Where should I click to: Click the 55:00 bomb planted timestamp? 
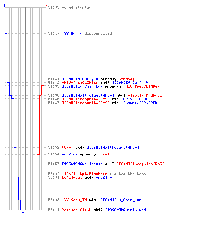(x=54, y=174)
